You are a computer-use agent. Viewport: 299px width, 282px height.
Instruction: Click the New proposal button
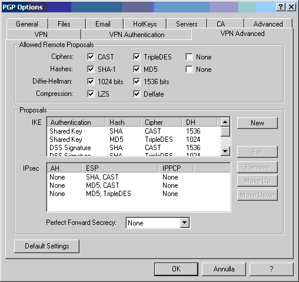click(257, 123)
